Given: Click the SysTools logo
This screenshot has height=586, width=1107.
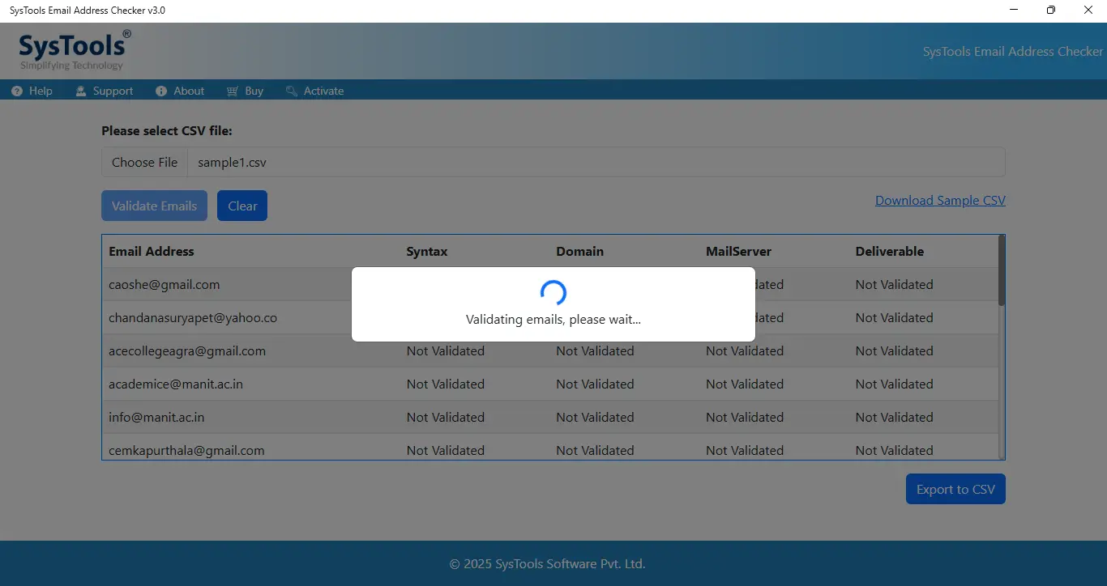Looking at the screenshot, I should click(x=74, y=50).
